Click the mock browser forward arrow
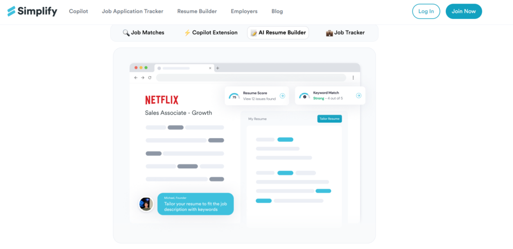513x249 pixels. 143,78
